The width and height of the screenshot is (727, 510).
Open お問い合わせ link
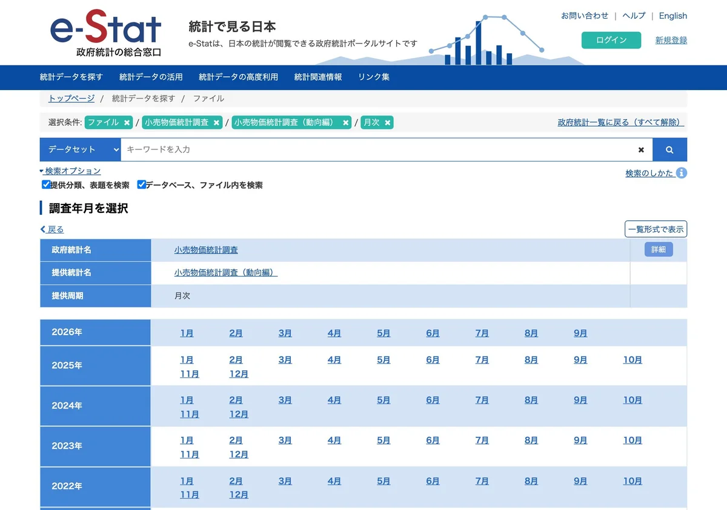pos(585,16)
